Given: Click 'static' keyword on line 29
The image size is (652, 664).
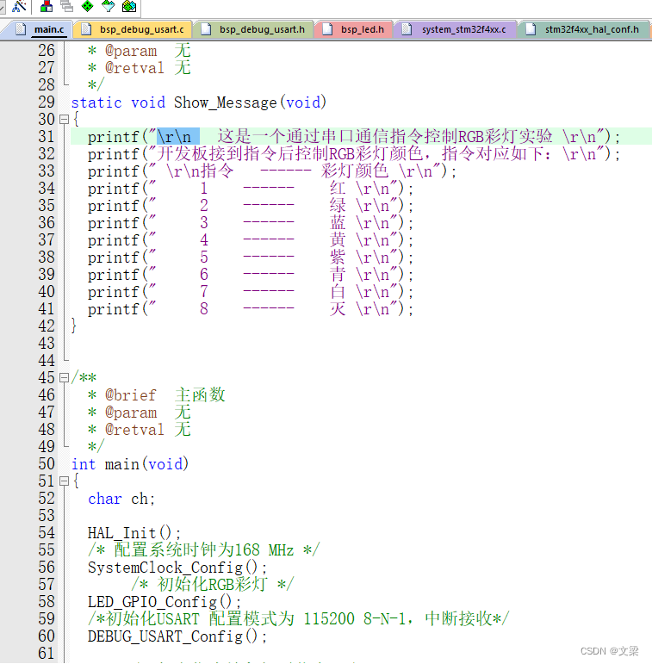Looking at the screenshot, I should pyautogui.click(x=96, y=102).
